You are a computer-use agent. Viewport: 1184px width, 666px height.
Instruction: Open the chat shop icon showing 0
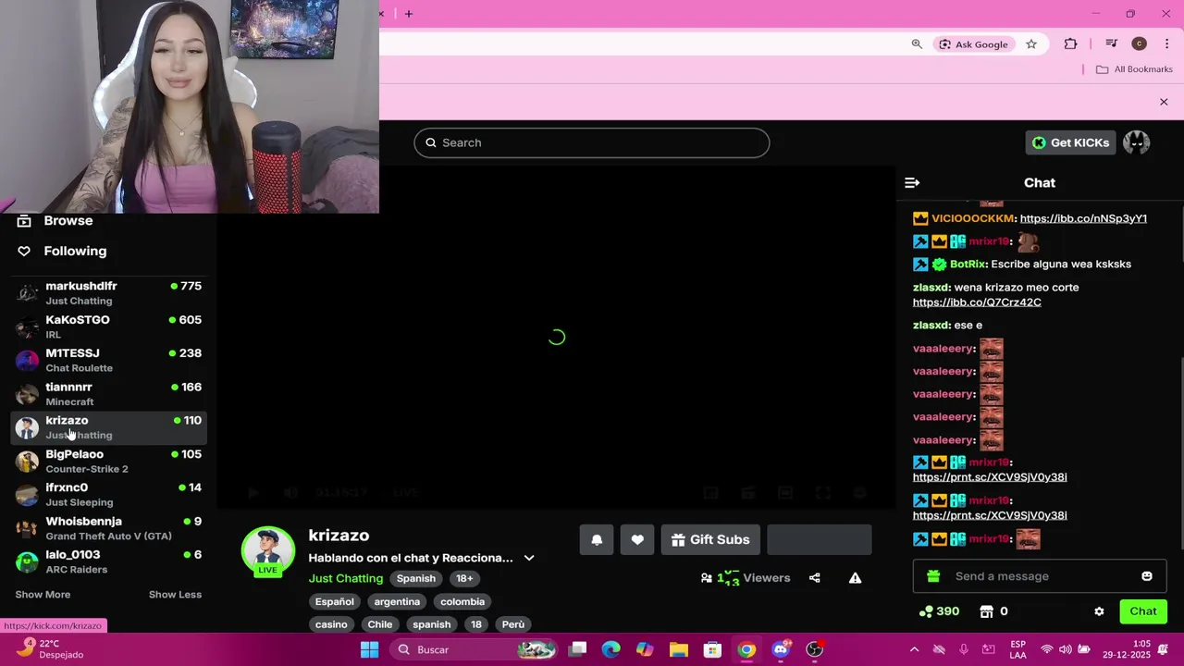pos(993,611)
